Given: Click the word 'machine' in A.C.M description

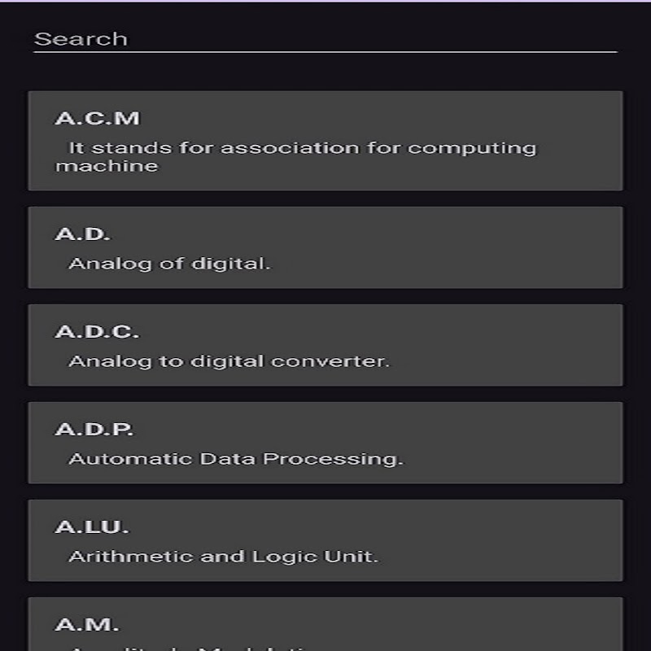Looking at the screenshot, I should click(106, 166).
